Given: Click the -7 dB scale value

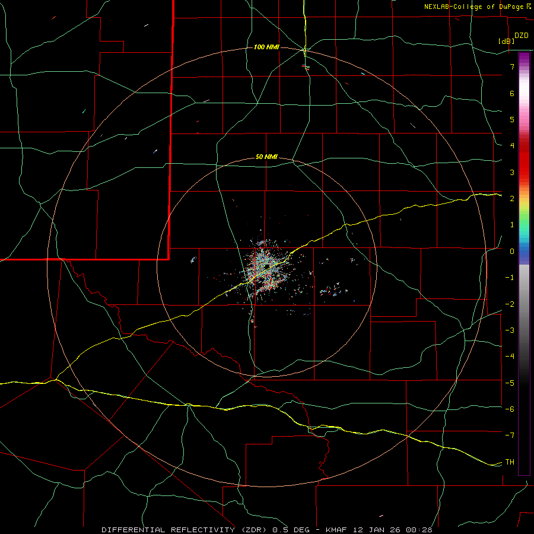Looking at the screenshot, I should pyautogui.click(x=510, y=436).
